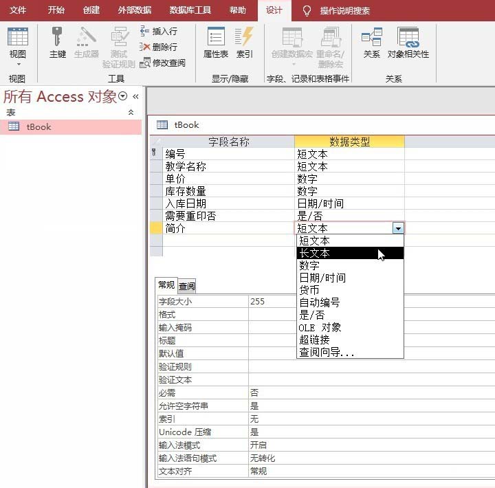Image resolution: width=495 pixels, height=488 pixels.
Task: Click the 教学名称 field name cell
Action: 228,166
